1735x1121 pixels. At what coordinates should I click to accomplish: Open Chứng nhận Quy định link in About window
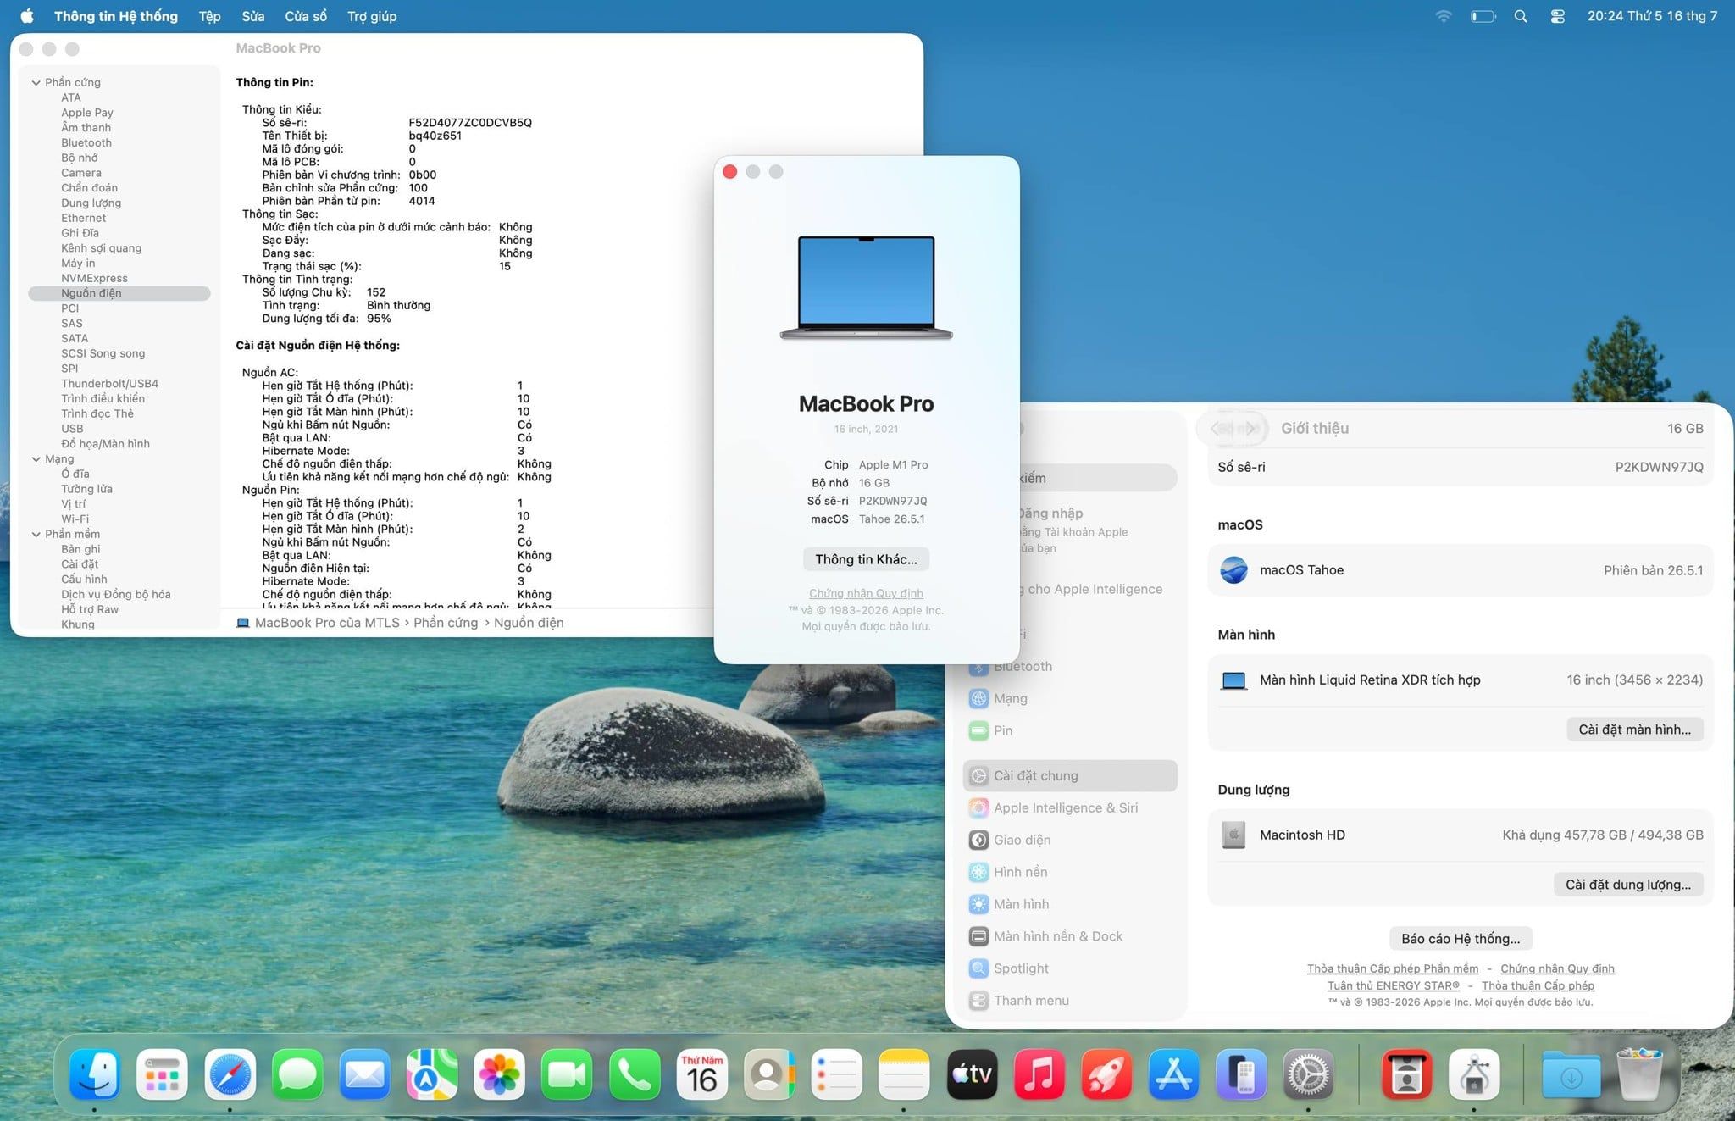click(866, 593)
